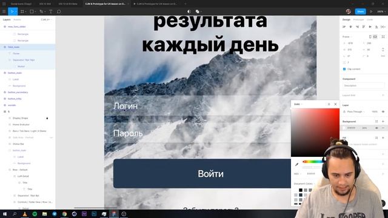Click the Present play icon
388x218 pixels.
[x=371, y=12]
